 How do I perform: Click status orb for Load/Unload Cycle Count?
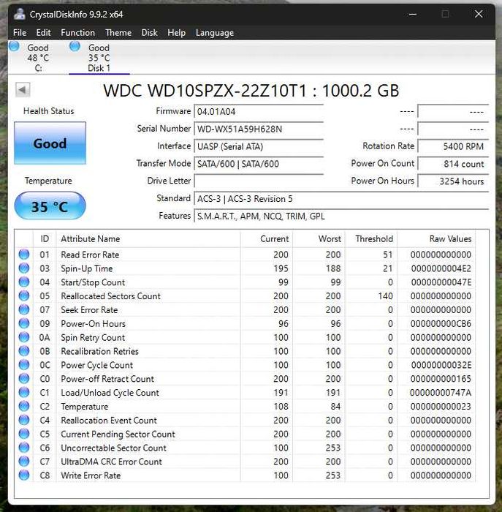[x=24, y=393]
